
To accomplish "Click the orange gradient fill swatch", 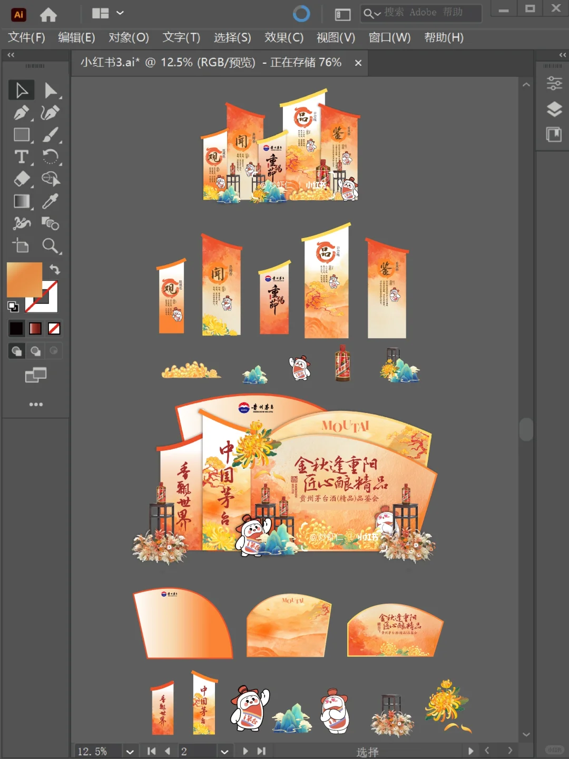I will point(24,279).
